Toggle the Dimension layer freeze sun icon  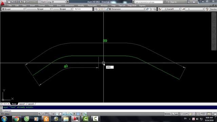[102, 9]
